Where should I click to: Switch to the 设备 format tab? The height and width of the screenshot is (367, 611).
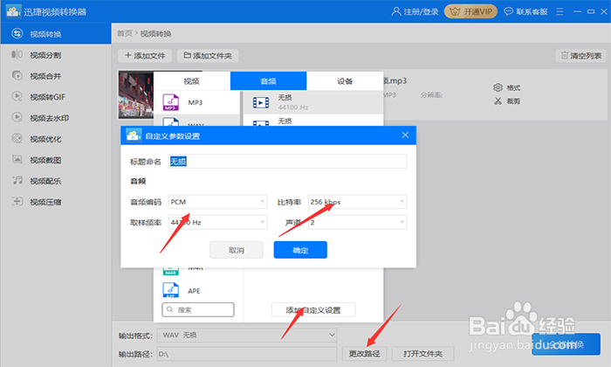coord(345,81)
